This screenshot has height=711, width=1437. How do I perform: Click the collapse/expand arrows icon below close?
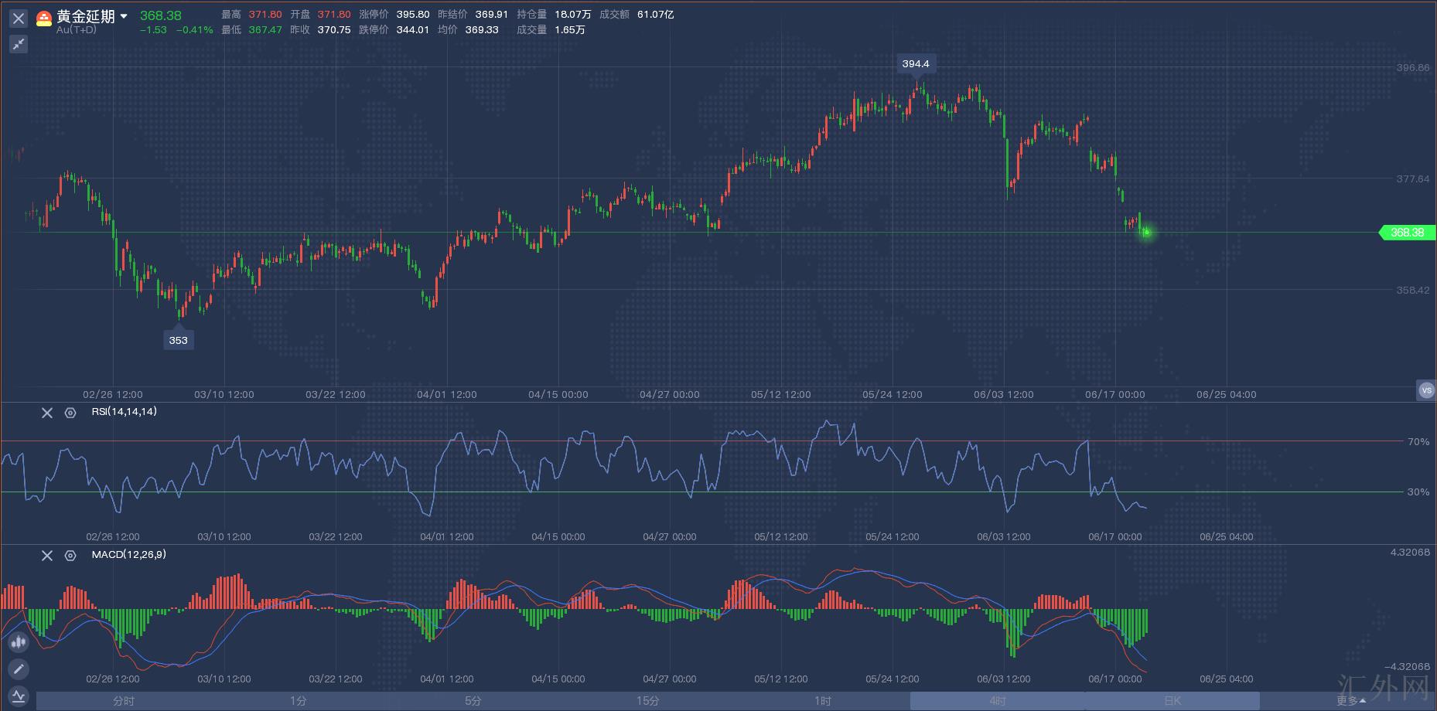tap(19, 44)
